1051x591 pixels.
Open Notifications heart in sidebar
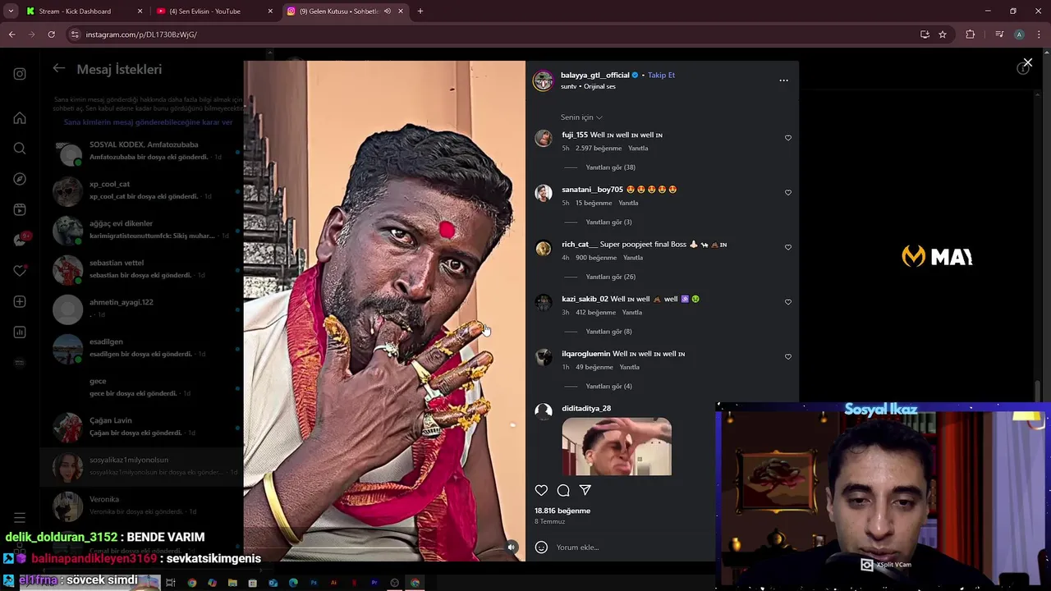point(20,271)
